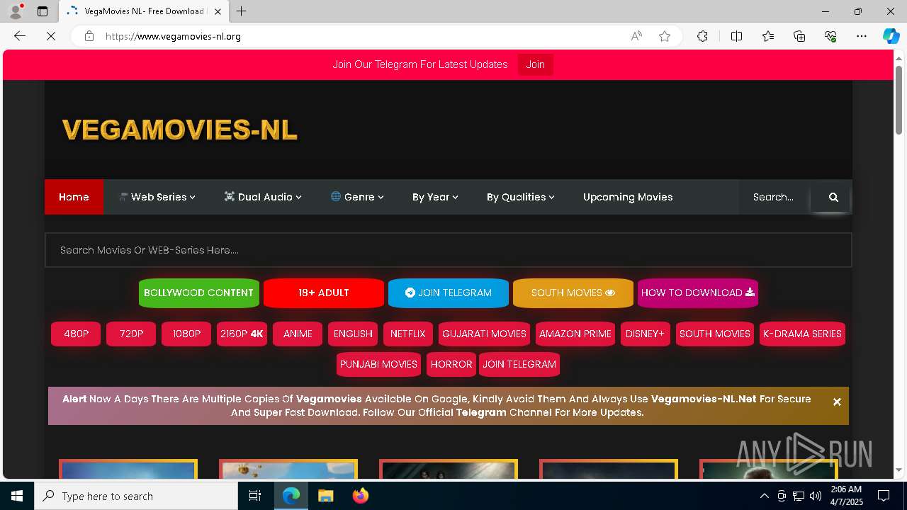
Task: Filter by the 720P tag
Action: 131,334
